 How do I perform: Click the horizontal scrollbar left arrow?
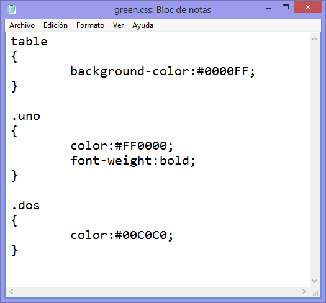click(x=11, y=292)
